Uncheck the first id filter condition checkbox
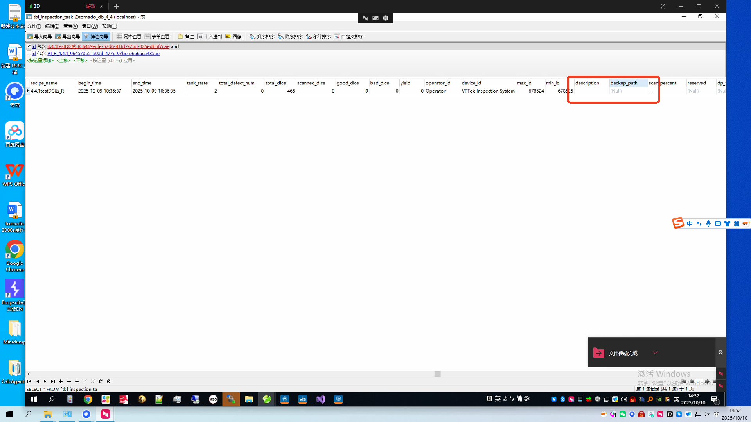This screenshot has height=422, width=751. pos(29,46)
